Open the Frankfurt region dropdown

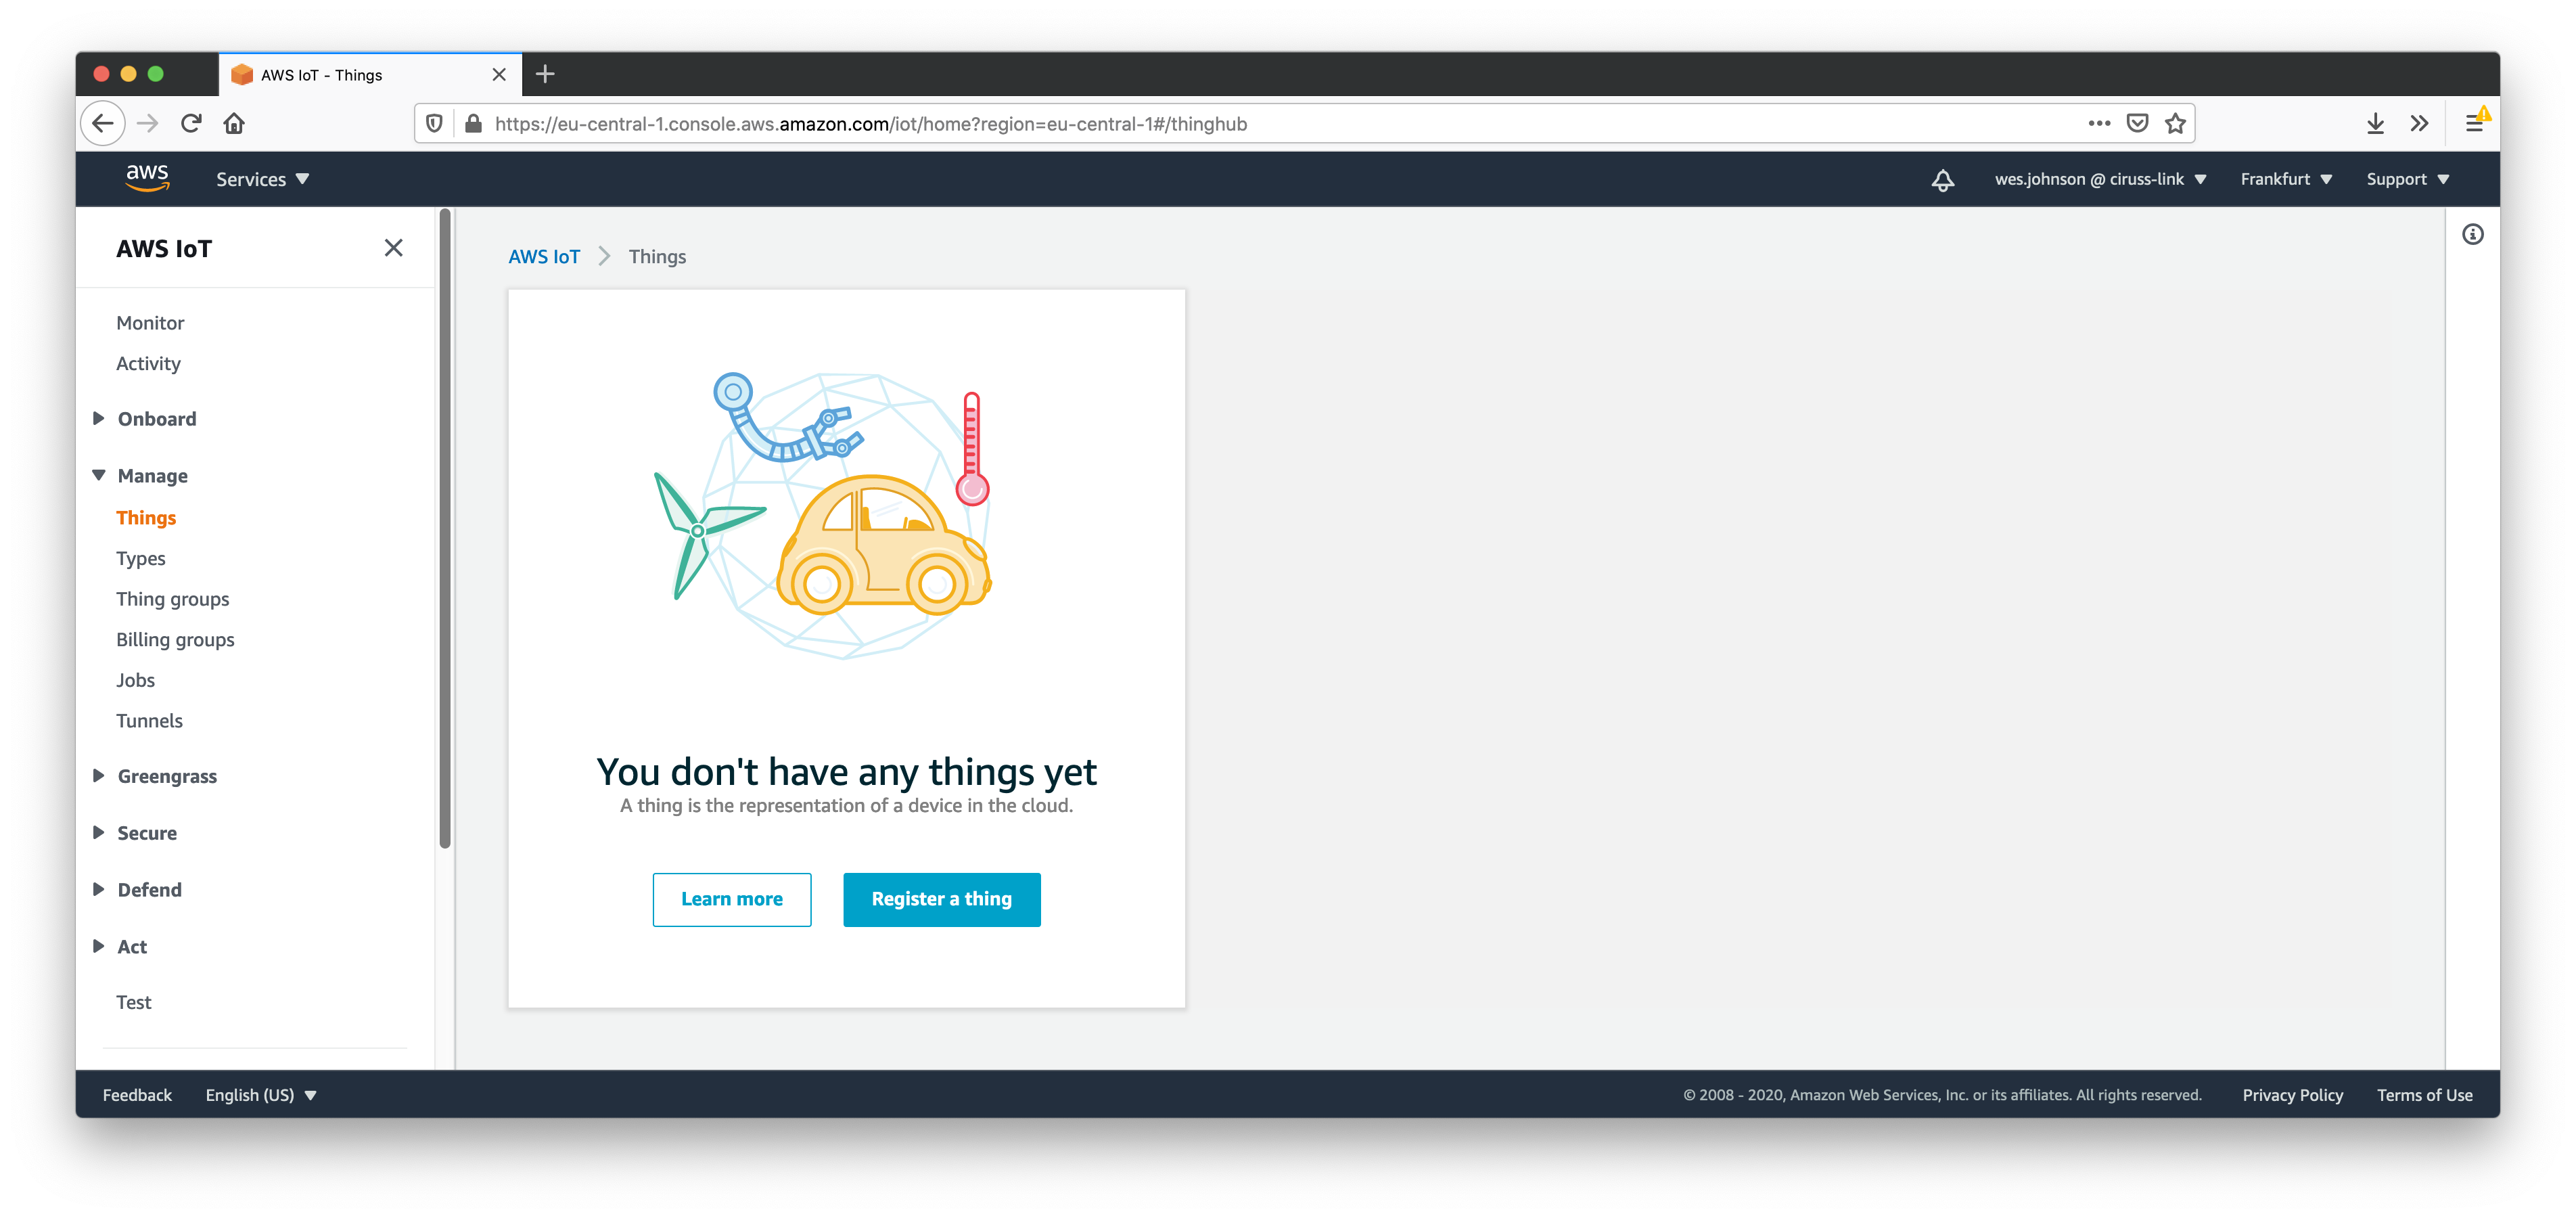(2285, 180)
